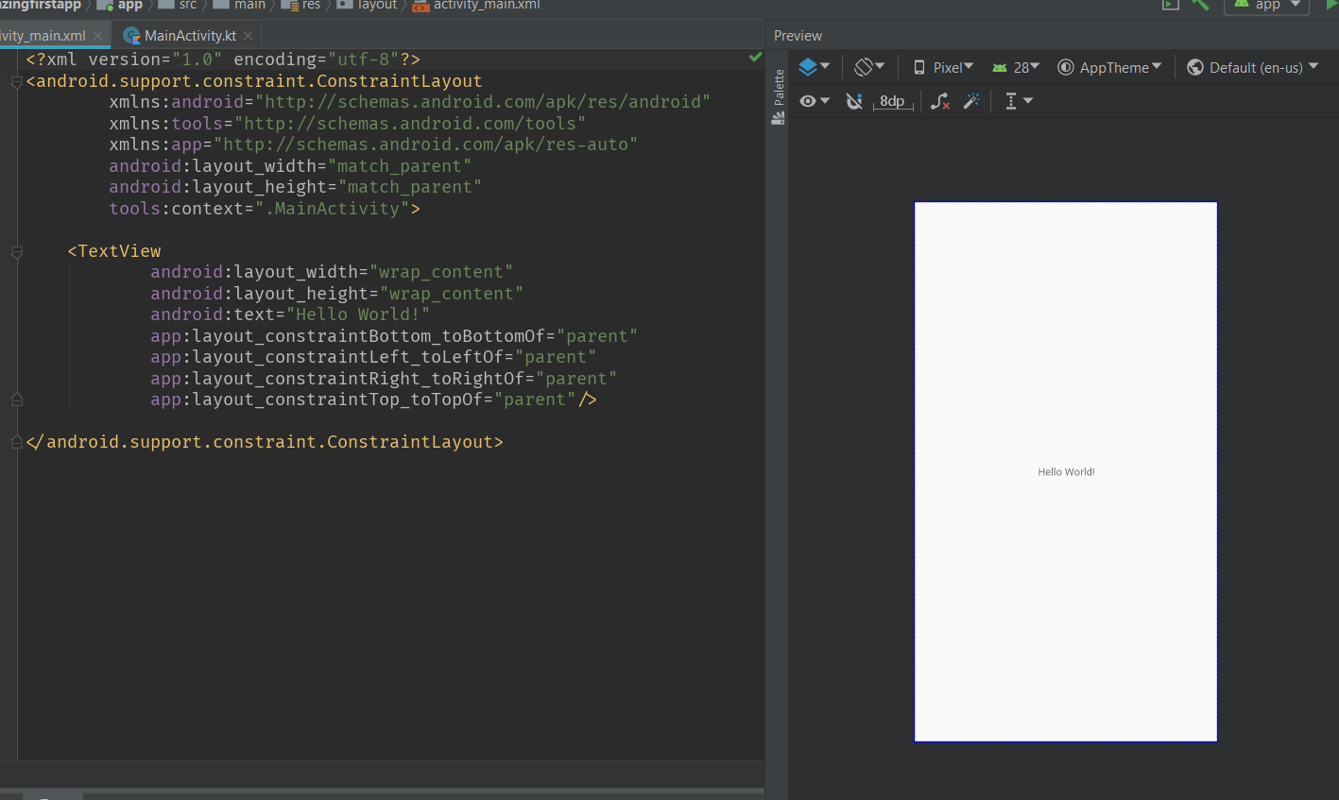Select the app run configuration dropdown
Image resolution: width=1339 pixels, height=800 pixels.
[1266, 5]
